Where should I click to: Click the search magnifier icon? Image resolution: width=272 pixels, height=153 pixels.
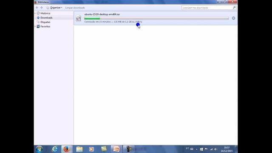pyautogui.click(x=234, y=8)
